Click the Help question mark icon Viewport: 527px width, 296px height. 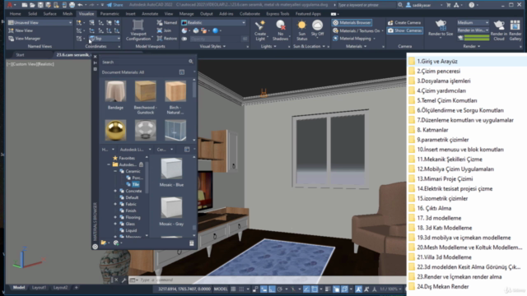[x=472, y=5]
